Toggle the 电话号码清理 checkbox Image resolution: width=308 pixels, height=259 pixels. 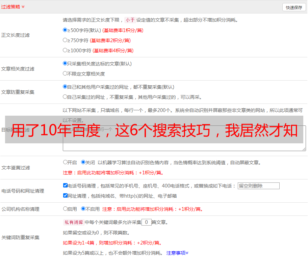pos(66,185)
